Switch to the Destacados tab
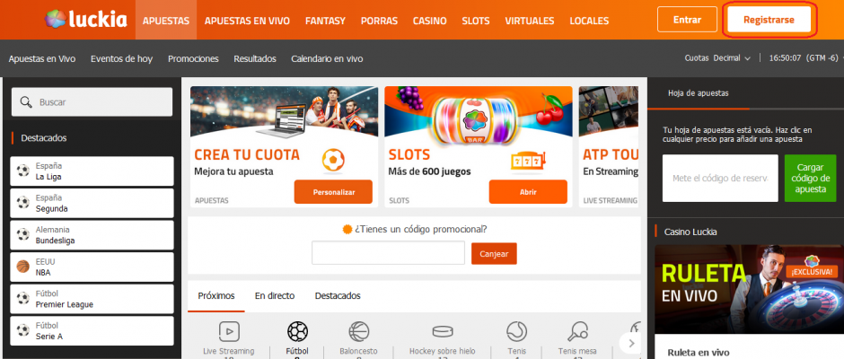This screenshot has width=844, height=359. (x=338, y=295)
